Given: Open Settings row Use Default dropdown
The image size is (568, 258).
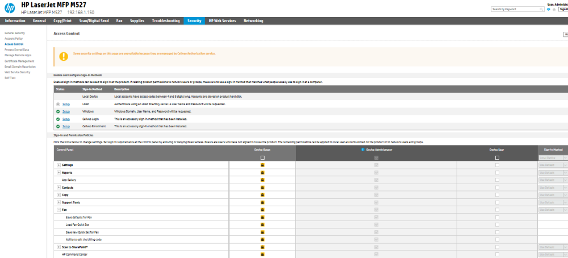Looking at the screenshot, I should tap(553, 165).
